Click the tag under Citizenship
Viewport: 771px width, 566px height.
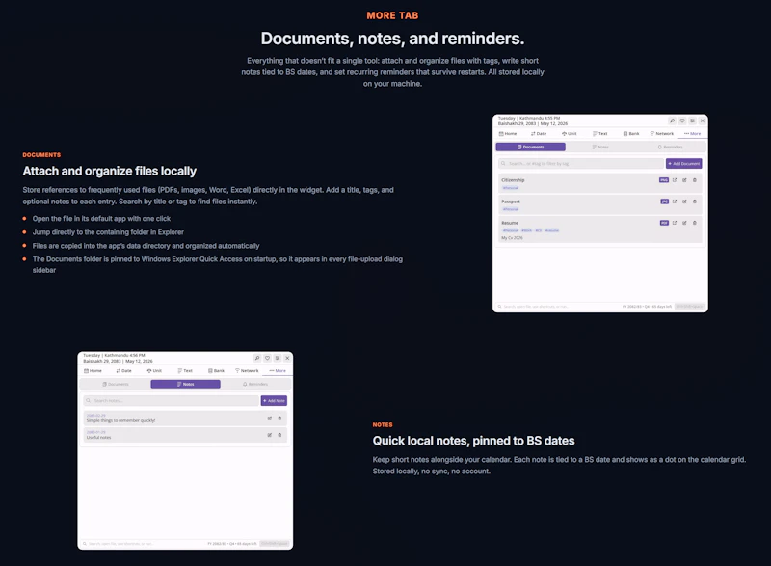[x=511, y=188]
